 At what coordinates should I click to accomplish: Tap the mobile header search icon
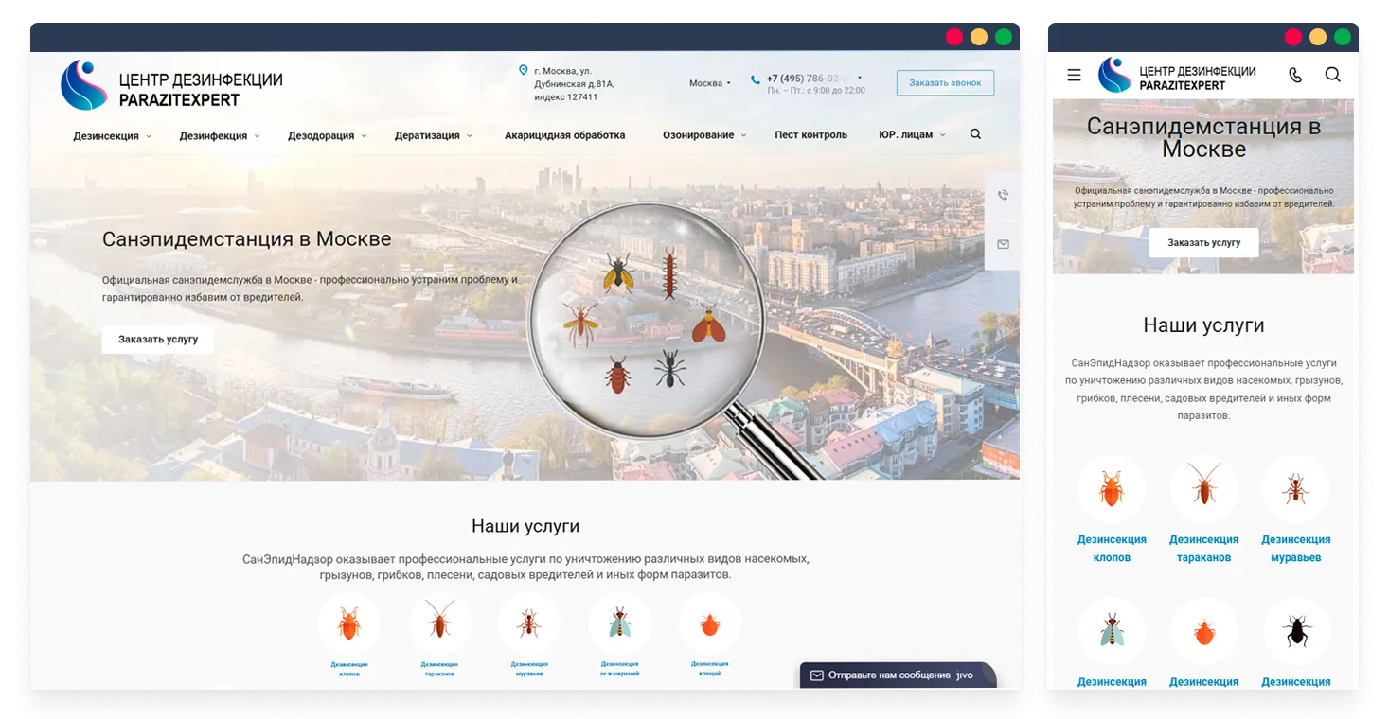pos(1332,75)
